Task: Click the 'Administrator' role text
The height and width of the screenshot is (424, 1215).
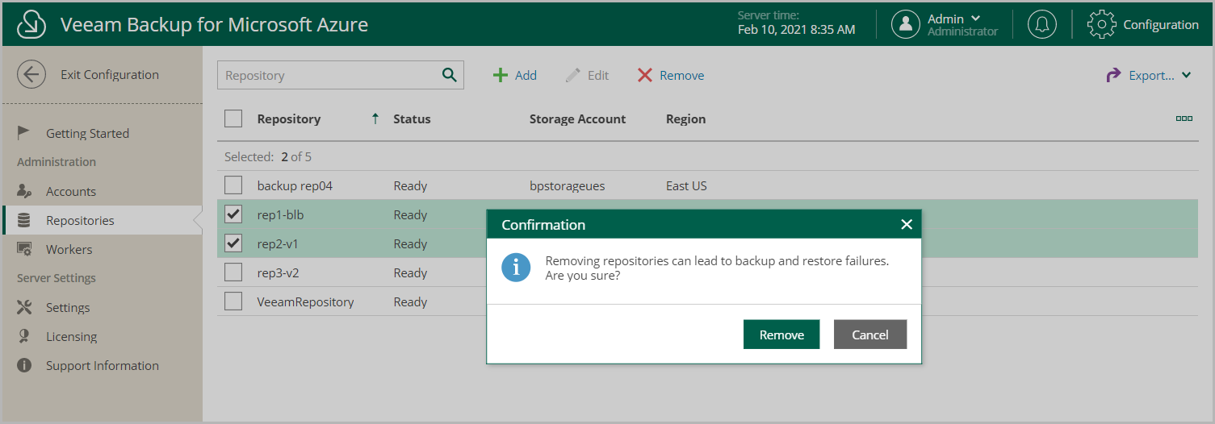Action: pos(962,31)
